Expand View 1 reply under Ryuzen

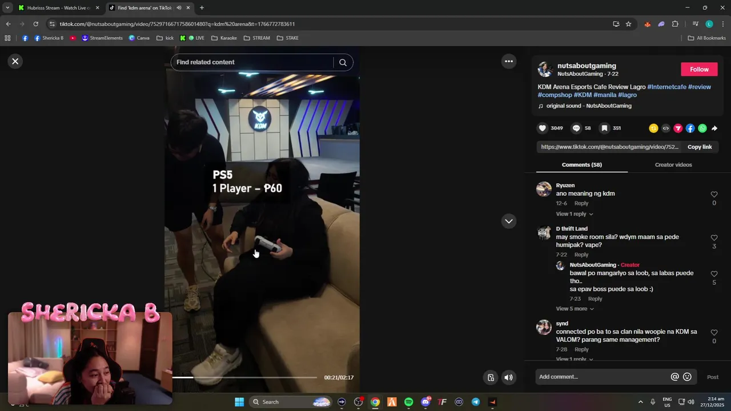(575, 214)
